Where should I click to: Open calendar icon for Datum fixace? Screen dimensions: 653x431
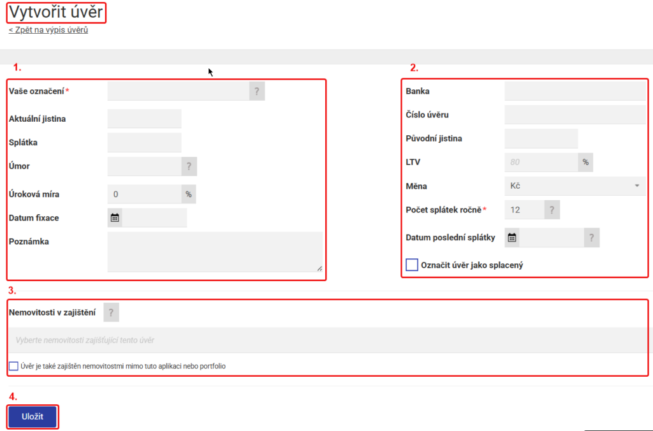click(115, 218)
